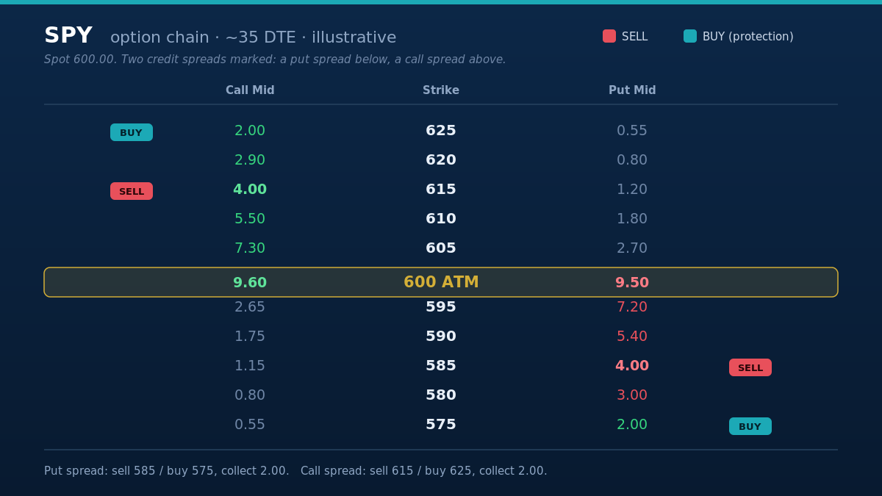The width and height of the screenshot is (882, 496).
Task: Click call mid 0.55 for strike 575
Action: [x=250, y=425]
